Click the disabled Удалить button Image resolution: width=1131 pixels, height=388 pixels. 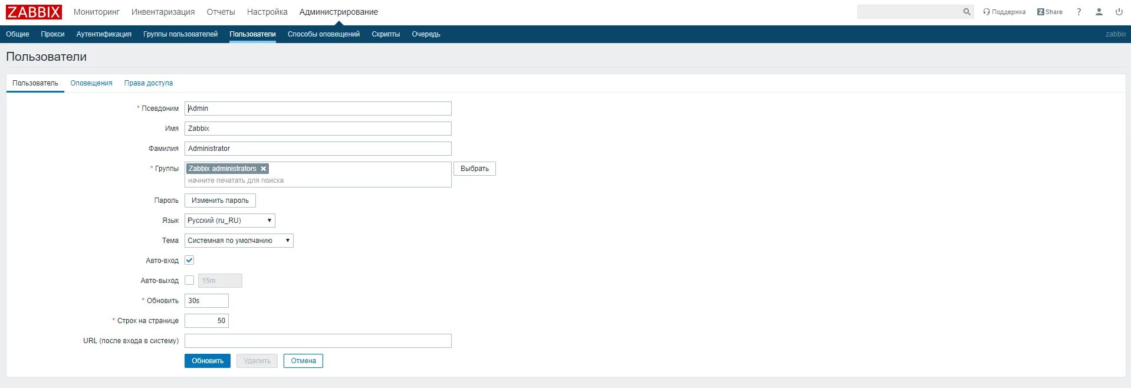257,361
